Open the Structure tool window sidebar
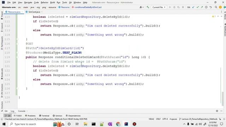 pyautogui.click(x=2, y=106)
